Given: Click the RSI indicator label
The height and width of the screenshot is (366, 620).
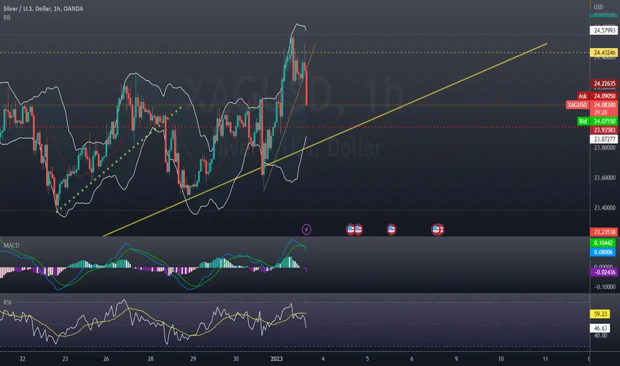Looking at the screenshot, I should point(7,302).
